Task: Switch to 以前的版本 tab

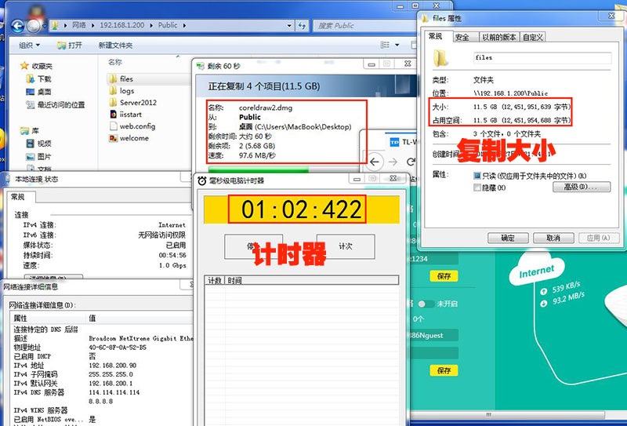Action: [499, 37]
